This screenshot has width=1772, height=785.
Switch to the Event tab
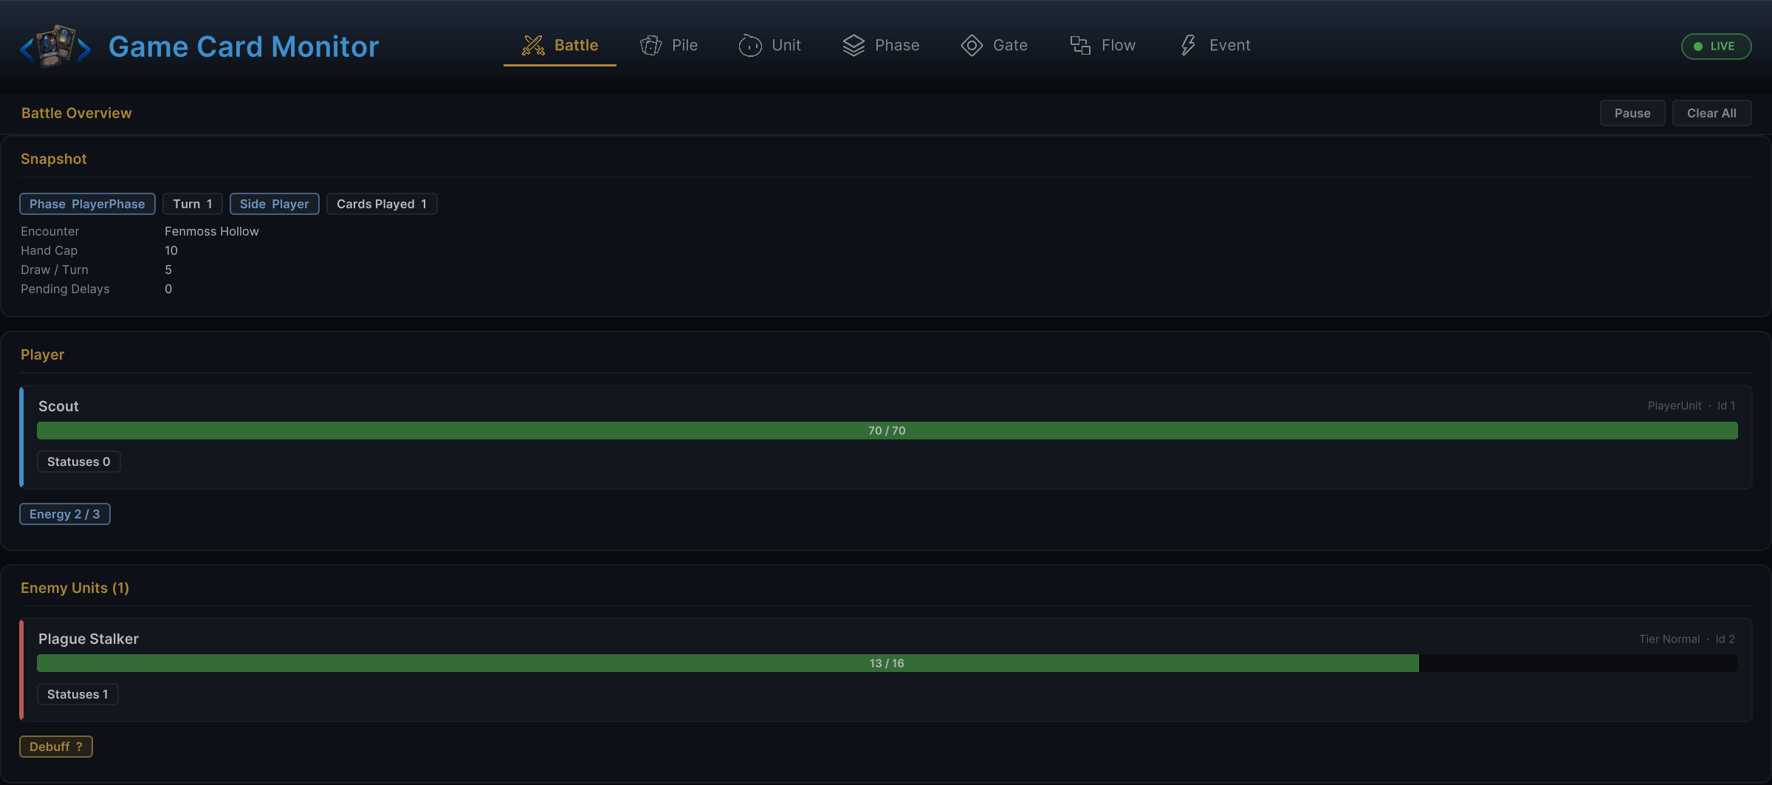pos(1213,46)
